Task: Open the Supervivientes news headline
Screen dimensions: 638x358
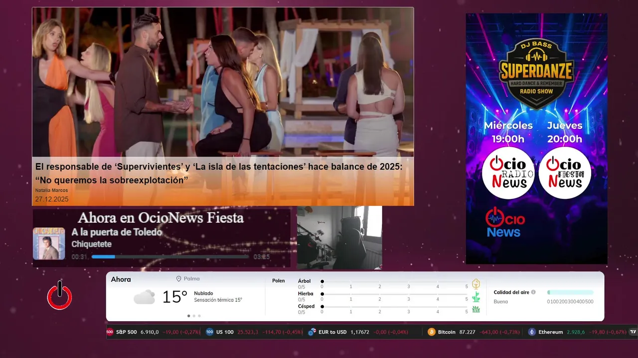Action: click(219, 174)
